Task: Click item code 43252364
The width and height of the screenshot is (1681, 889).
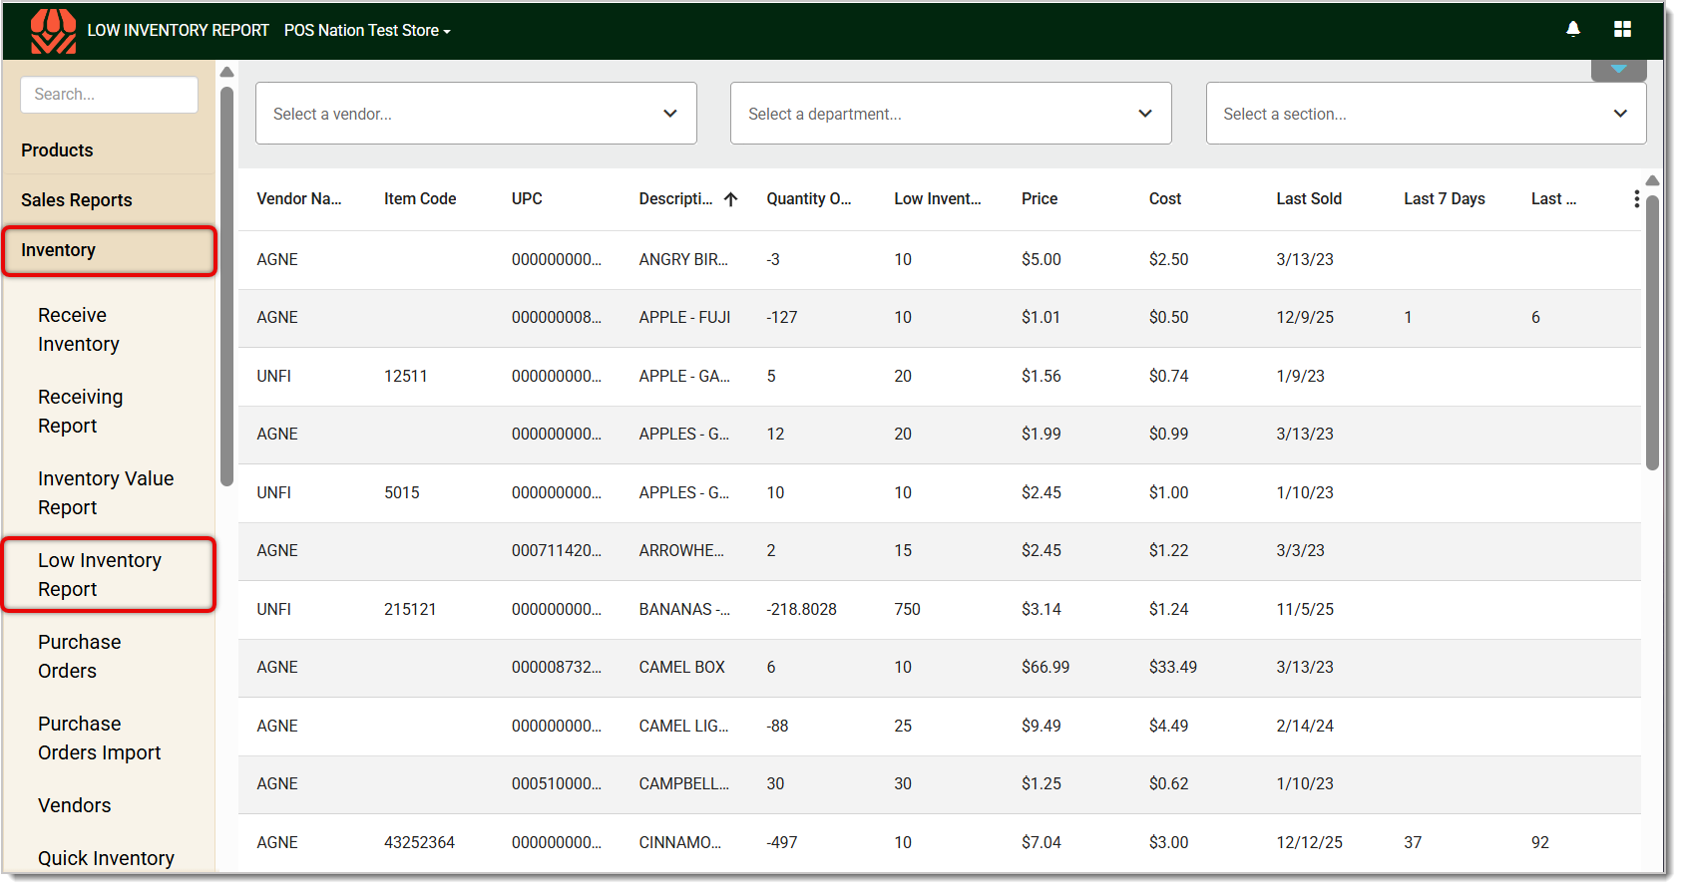Action: point(419,843)
